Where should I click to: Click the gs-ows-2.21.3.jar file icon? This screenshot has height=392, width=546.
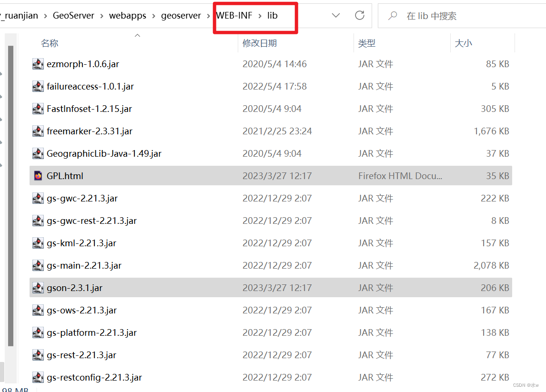[x=38, y=310]
